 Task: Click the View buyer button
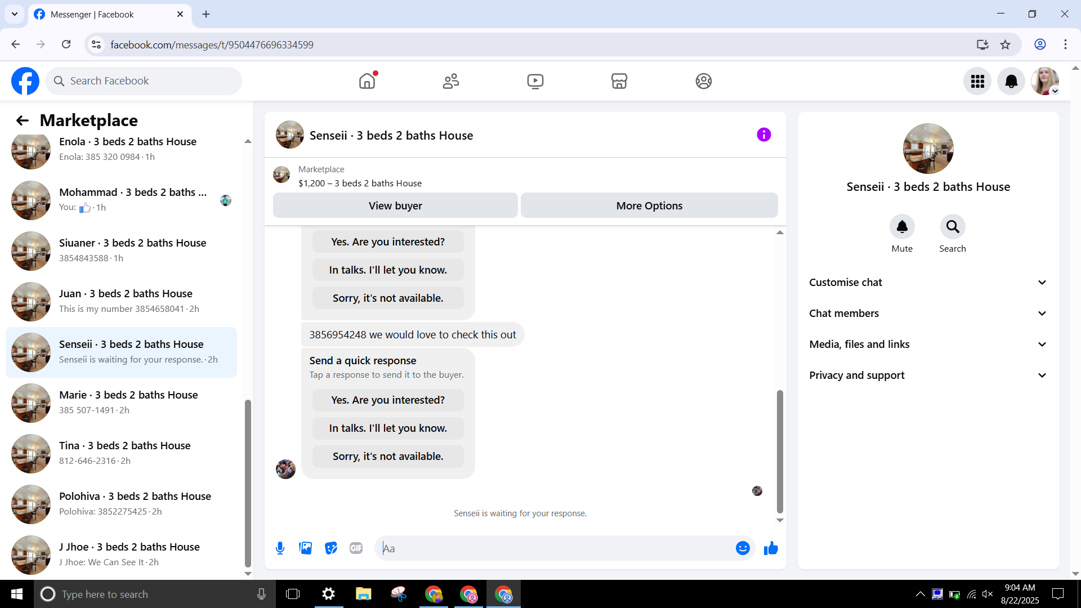click(395, 206)
